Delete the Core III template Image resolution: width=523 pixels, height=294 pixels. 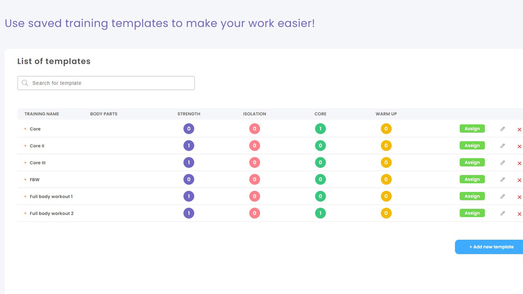click(x=519, y=163)
